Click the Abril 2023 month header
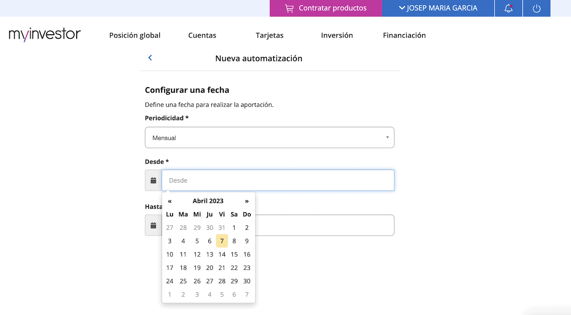This screenshot has width=571, height=315. (x=208, y=201)
